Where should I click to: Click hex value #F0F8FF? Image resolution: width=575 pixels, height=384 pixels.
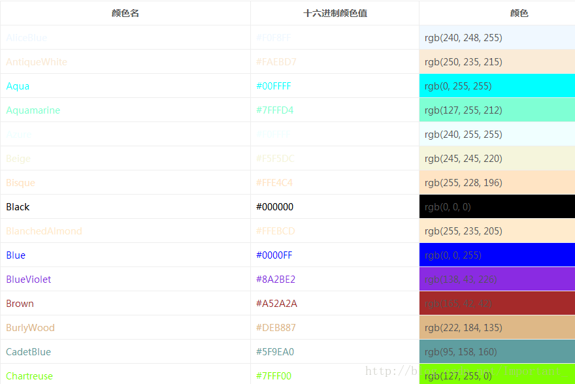(x=274, y=38)
